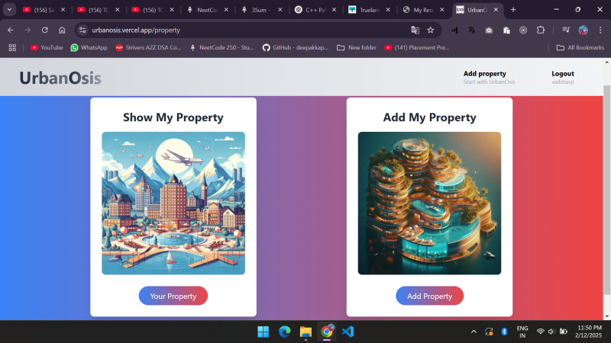611x343 pixels.
Task: Open the Chrome profile avatar
Action: pos(583,30)
